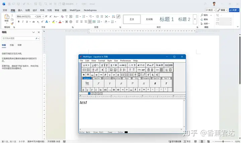Toggle strikethrough formatting button
Screen dimensions: 241x143
coord(33,22)
